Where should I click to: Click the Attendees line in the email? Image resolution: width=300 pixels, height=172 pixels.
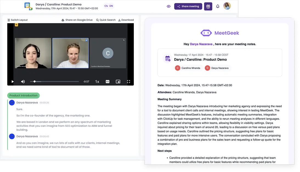[187, 92]
